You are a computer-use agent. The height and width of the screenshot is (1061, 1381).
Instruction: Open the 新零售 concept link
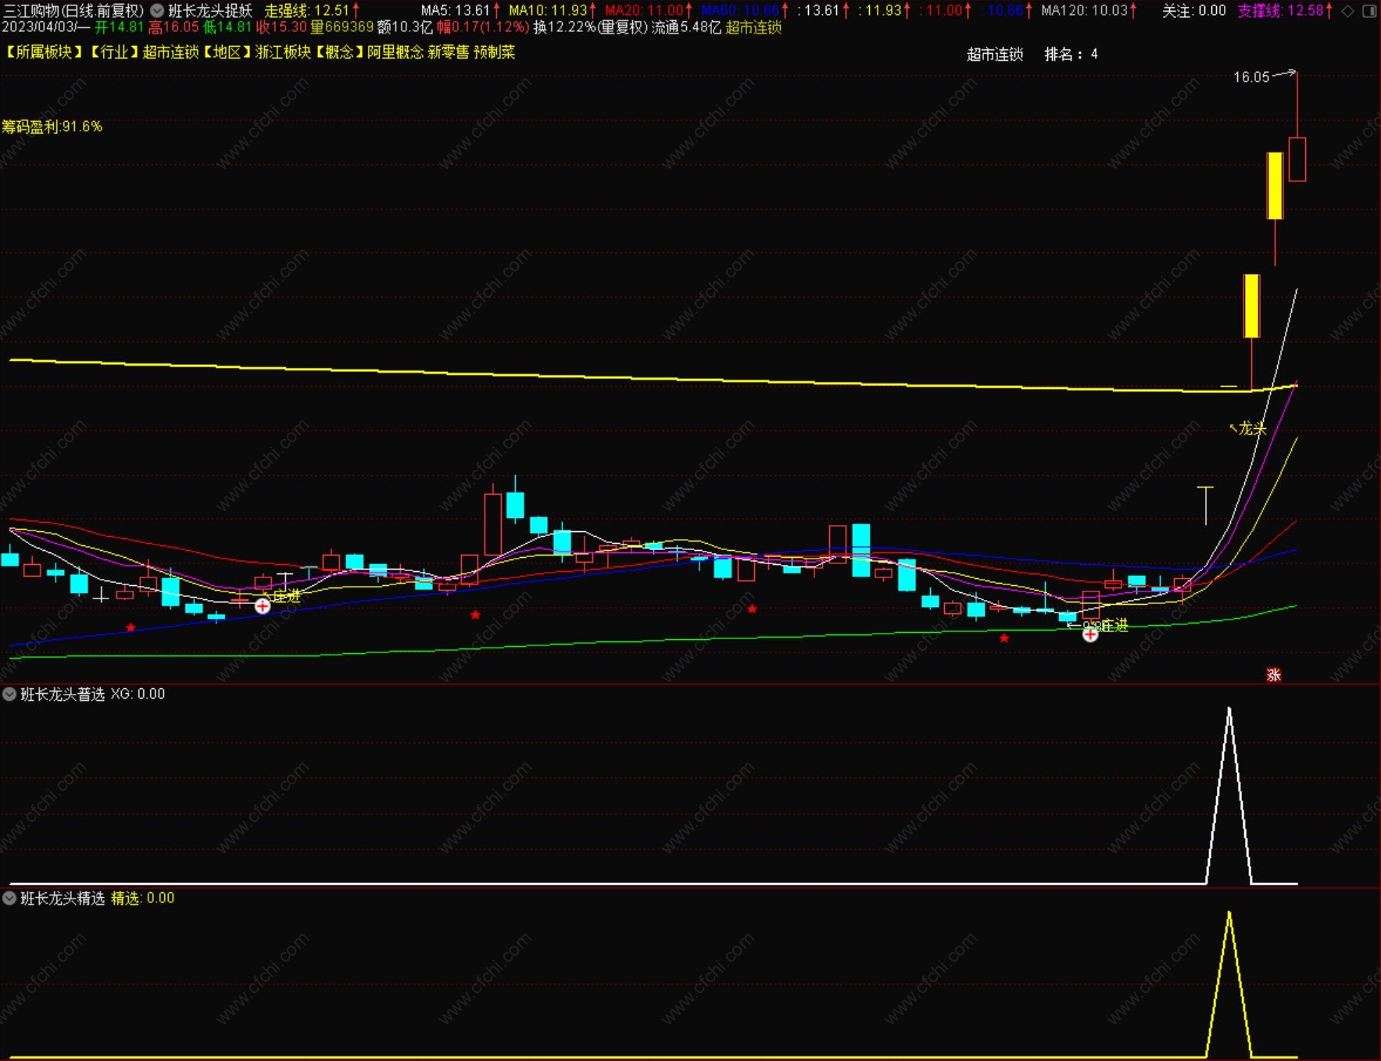click(449, 52)
